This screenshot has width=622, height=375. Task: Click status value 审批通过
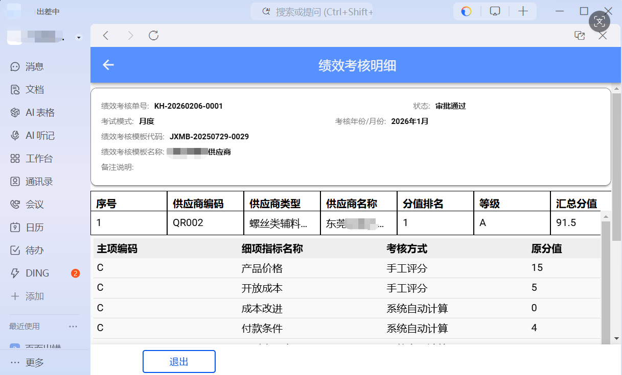(451, 106)
